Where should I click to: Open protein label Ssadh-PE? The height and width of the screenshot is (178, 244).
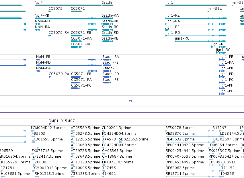pyautogui.click(x=110, y=80)
